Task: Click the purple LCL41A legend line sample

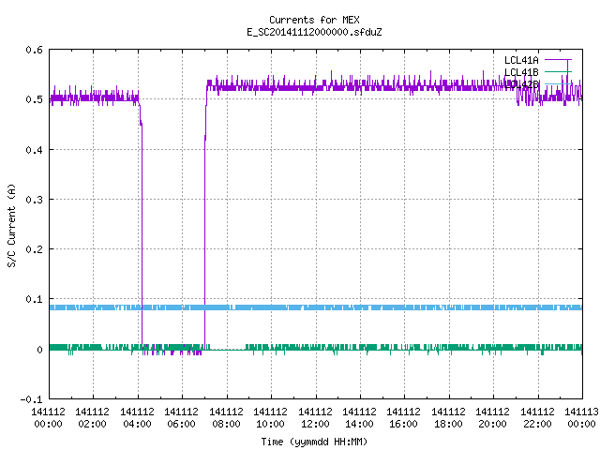Action: pos(558,60)
